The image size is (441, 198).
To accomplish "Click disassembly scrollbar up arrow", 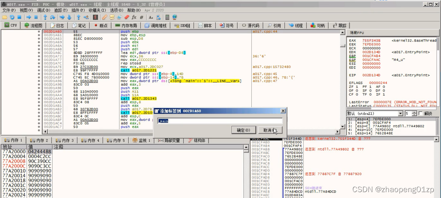I will (x=342, y=32).
